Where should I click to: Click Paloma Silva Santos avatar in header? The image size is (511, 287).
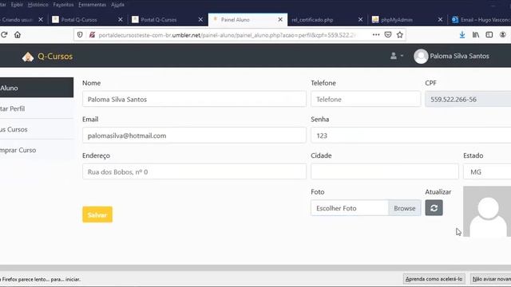[421, 57]
